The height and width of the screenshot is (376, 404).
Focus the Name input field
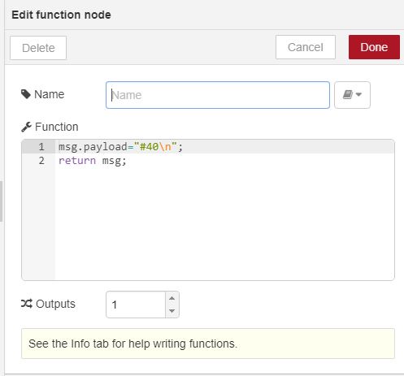(218, 95)
